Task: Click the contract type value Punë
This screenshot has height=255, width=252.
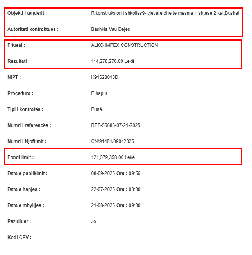Action: [x=97, y=109]
